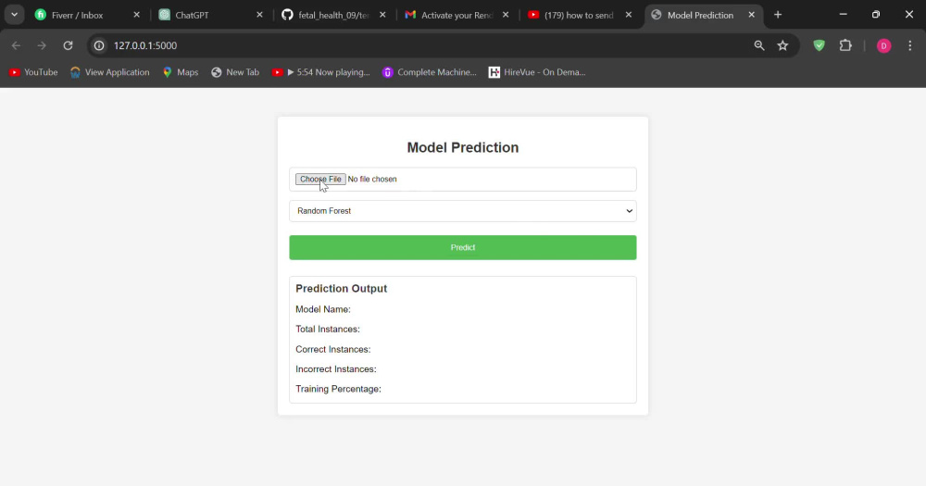Click the "Incorrect Instances:" label
Viewport: 926px width, 486px height.
click(336, 369)
